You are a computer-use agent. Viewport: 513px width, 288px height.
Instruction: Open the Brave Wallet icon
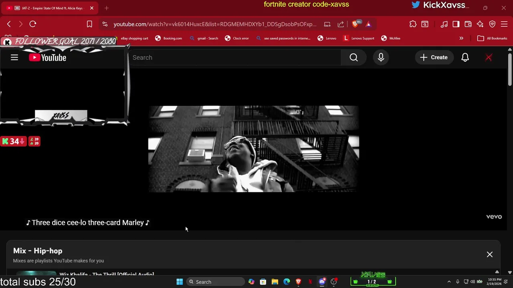click(x=468, y=24)
